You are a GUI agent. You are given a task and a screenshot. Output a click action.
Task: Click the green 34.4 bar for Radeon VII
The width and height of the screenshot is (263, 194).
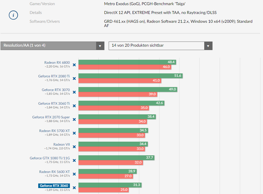113,144
